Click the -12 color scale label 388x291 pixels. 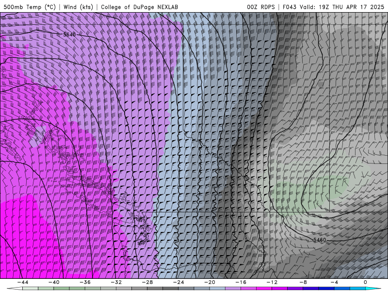[x=272, y=282]
